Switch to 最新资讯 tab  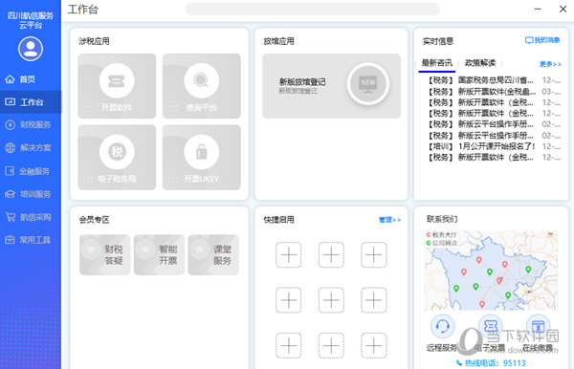437,63
